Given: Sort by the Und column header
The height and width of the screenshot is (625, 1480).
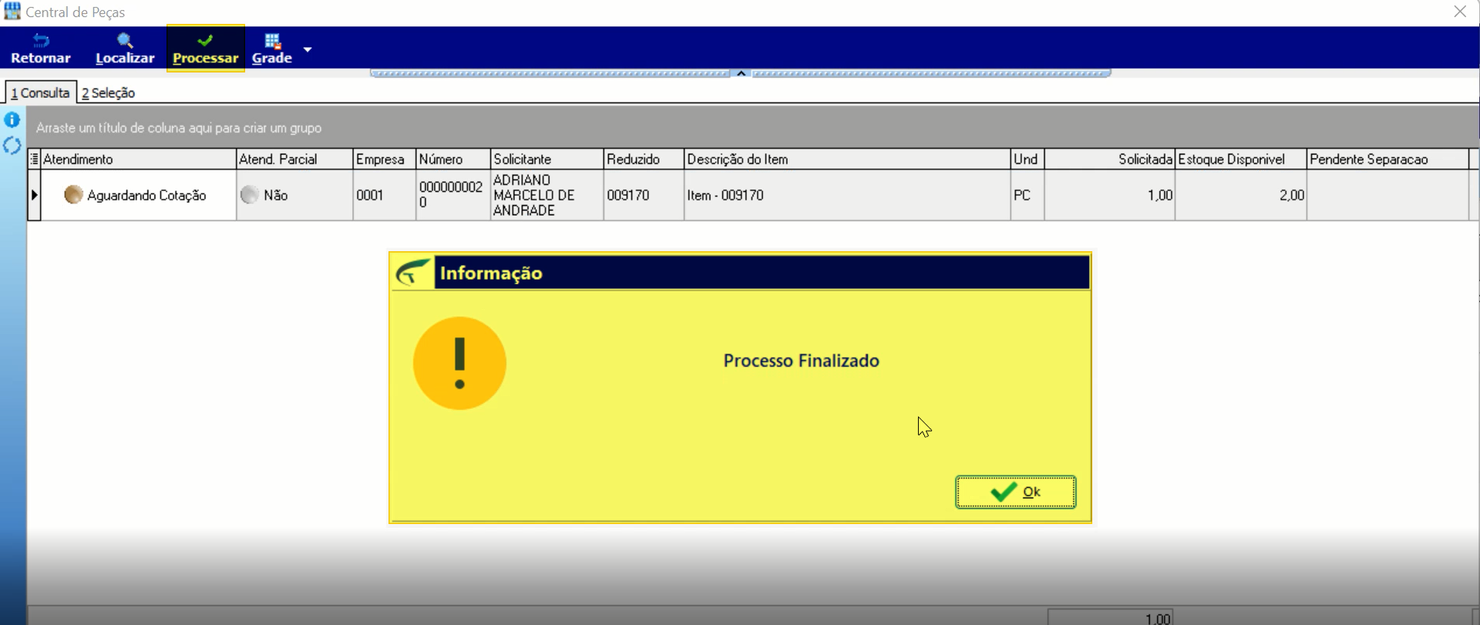Looking at the screenshot, I should (1028, 159).
